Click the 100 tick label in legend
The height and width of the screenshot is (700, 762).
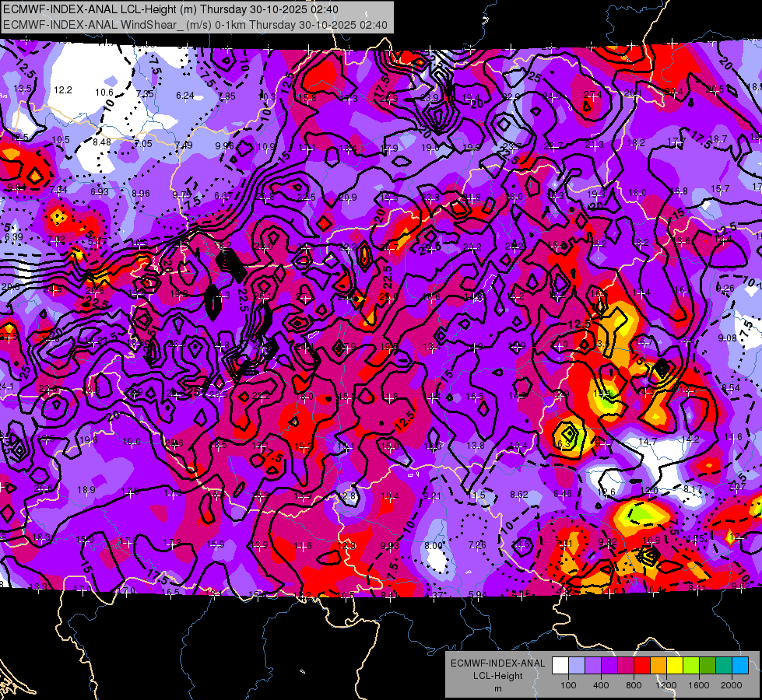(x=568, y=685)
